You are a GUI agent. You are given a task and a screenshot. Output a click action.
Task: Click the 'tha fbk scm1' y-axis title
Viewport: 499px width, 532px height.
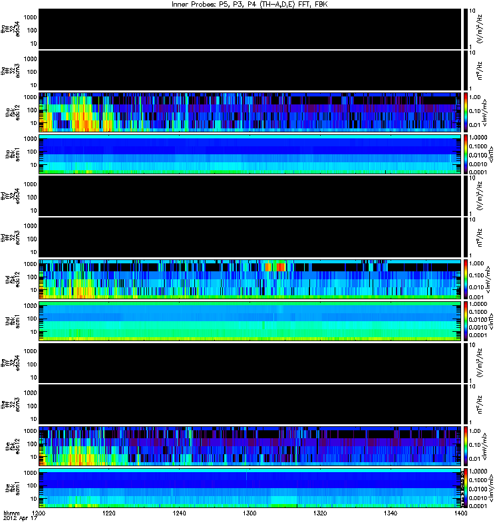[x=13, y=154]
